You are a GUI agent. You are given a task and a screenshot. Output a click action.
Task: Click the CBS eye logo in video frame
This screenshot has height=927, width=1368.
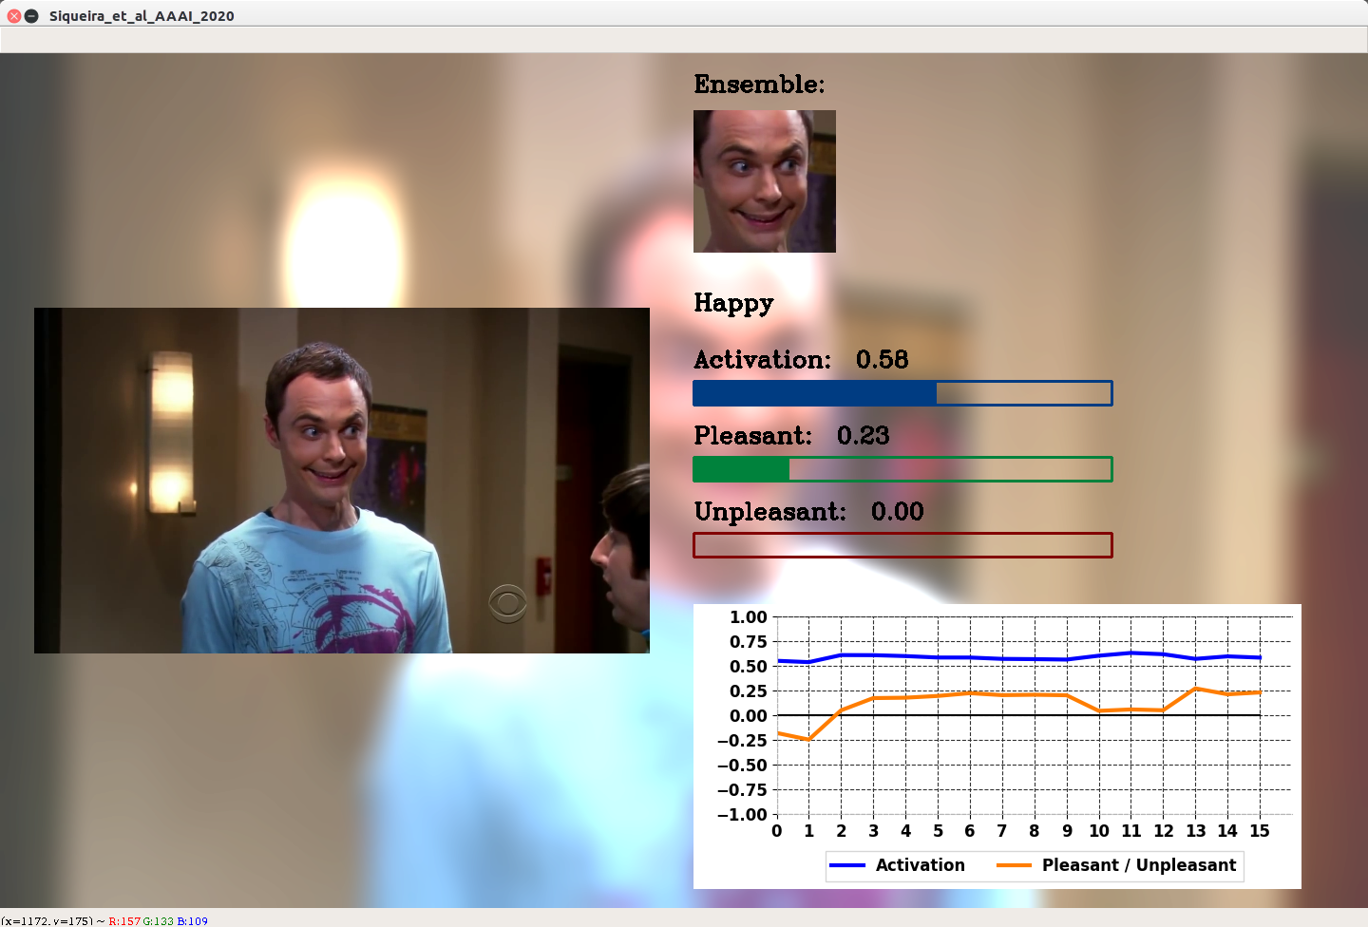pos(508,603)
